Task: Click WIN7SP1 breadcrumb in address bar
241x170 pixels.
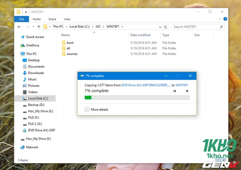Action: 113,27
